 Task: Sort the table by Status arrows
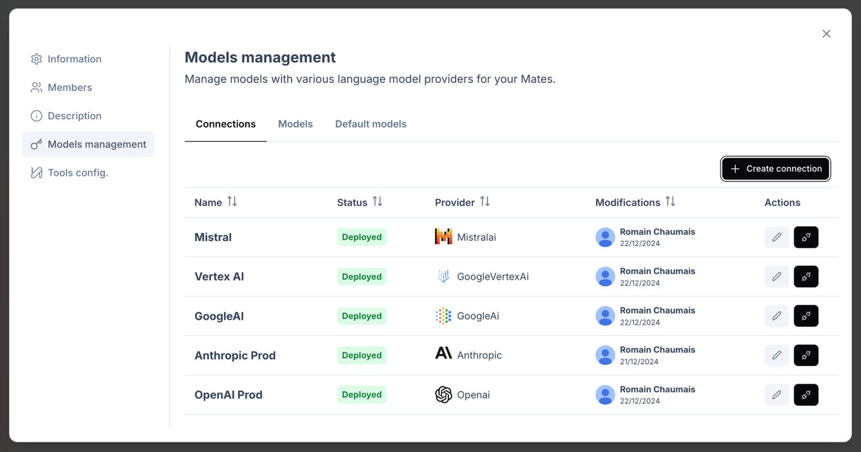tap(378, 202)
